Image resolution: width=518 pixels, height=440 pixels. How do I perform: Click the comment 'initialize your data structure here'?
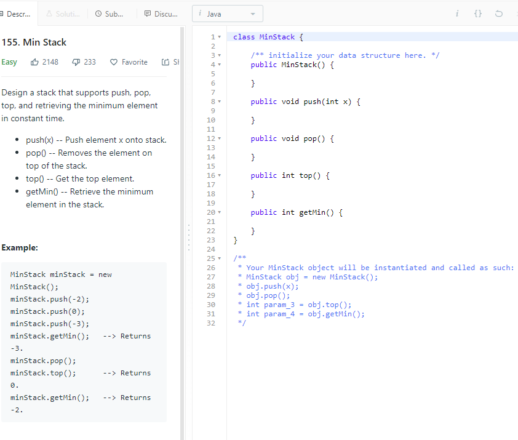click(345, 55)
